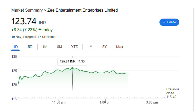The image size is (194, 111).
Task: Select the Max range tab
Action: pos(120,47)
